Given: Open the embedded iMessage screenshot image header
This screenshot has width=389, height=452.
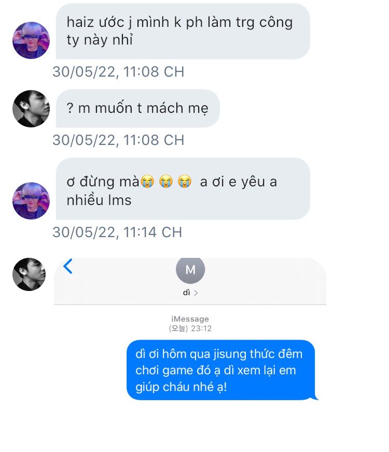Looking at the screenshot, I should 190,281.
